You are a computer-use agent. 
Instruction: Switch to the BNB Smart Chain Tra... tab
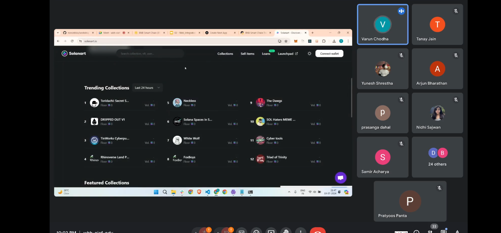pyautogui.click(x=256, y=33)
